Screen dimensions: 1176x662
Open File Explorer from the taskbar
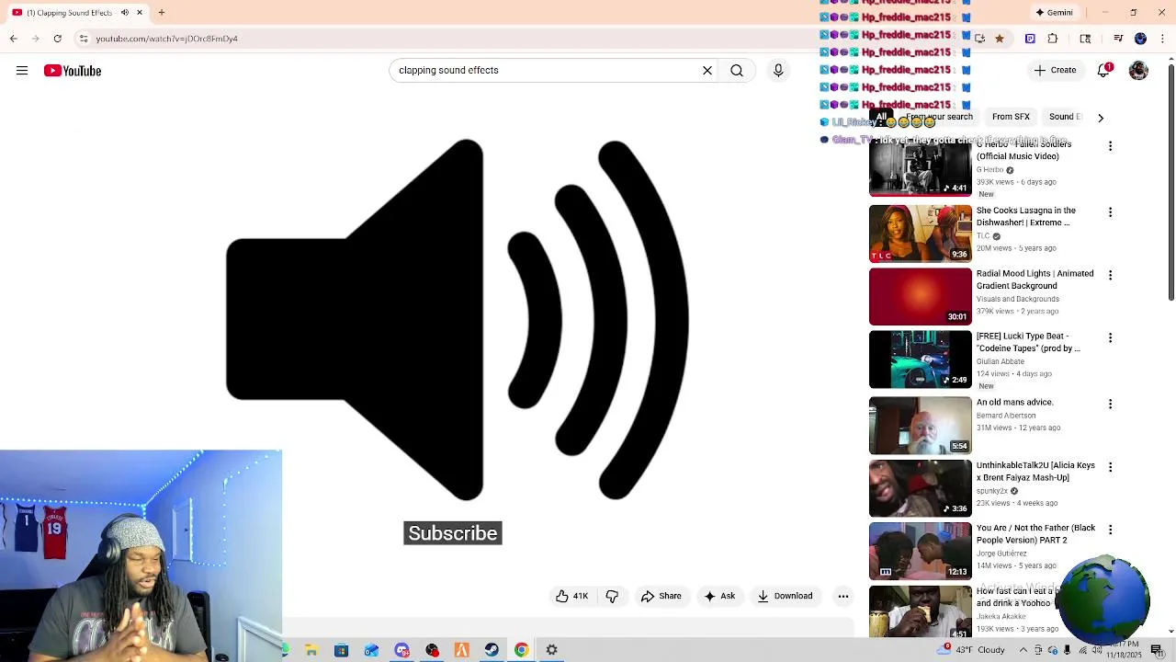pyautogui.click(x=311, y=650)
